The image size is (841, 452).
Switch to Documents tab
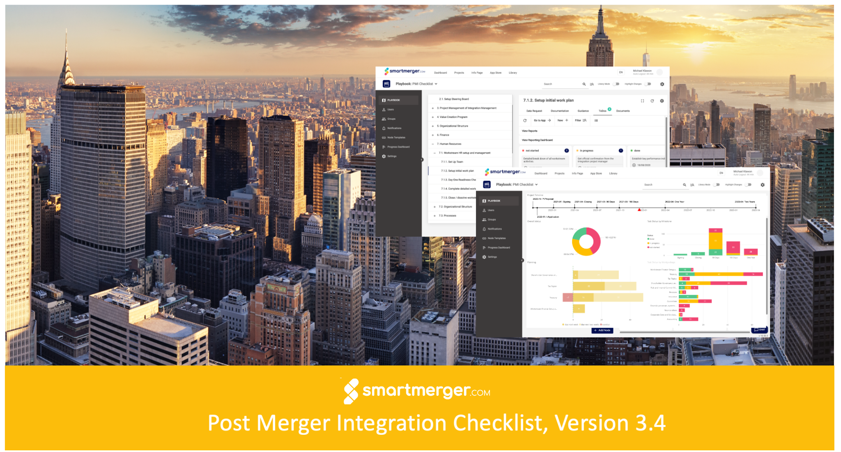(x=623, y=111)
